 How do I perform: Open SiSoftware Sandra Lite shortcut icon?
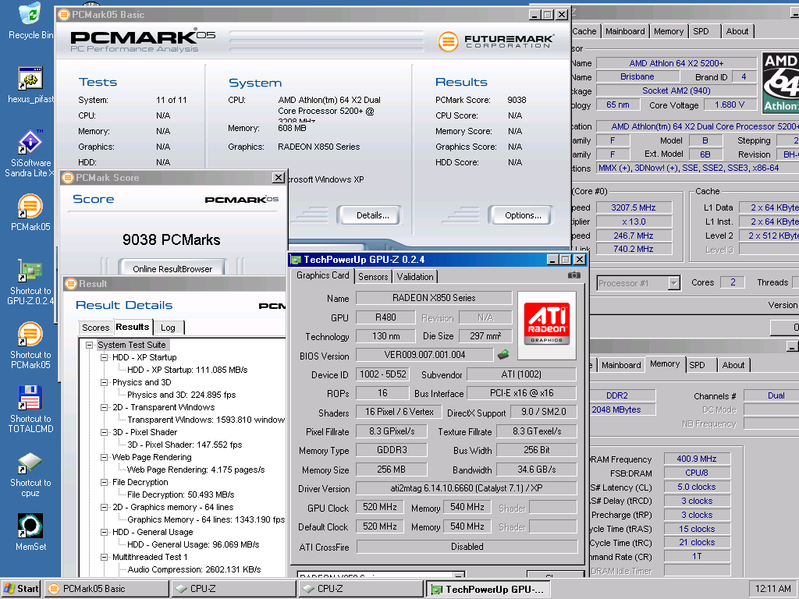(30, 142)
